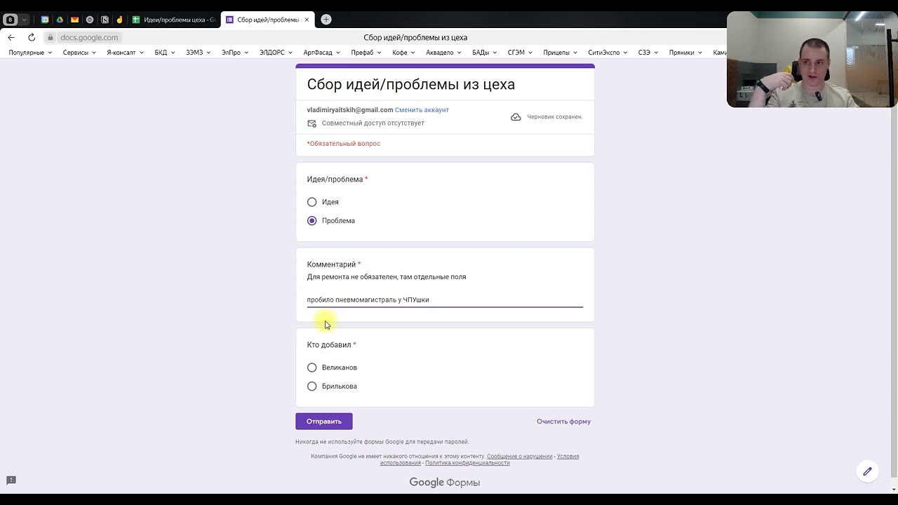Click the 'Сменить аккаунт' link
The height and width of the screenshot is (505, 898).
point(422,110)
